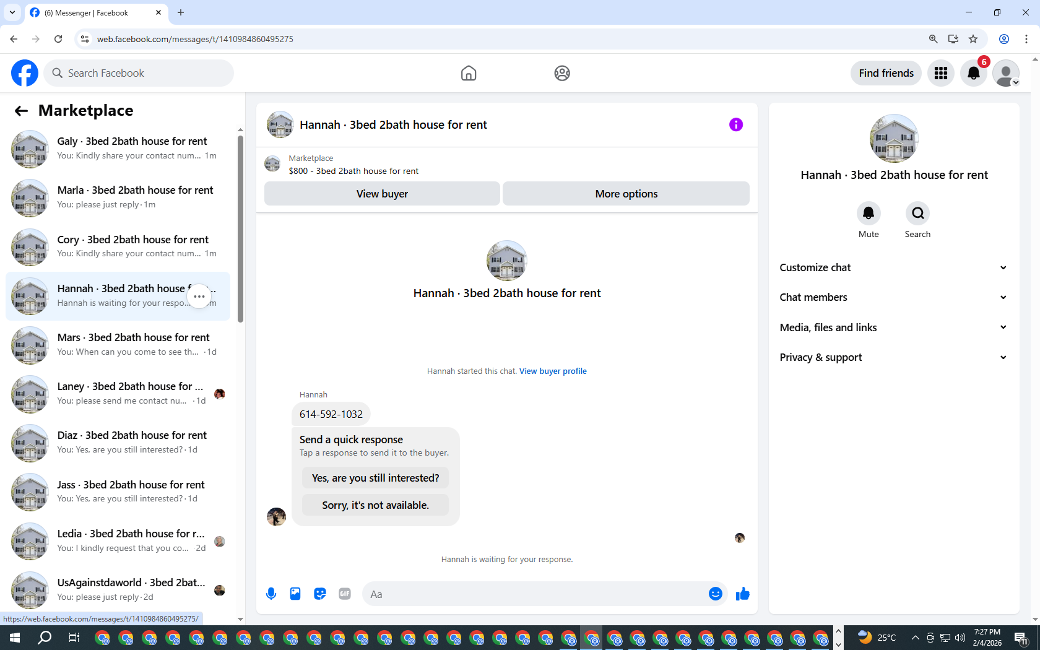
Task: Click the Facebook logo icon
Action: 25,73
